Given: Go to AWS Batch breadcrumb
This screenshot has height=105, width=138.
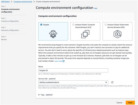Looking at the screenshot, I should tap(6, 2).
